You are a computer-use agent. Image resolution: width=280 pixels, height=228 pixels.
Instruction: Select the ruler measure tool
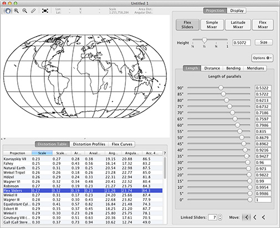(x=33, y=11)
